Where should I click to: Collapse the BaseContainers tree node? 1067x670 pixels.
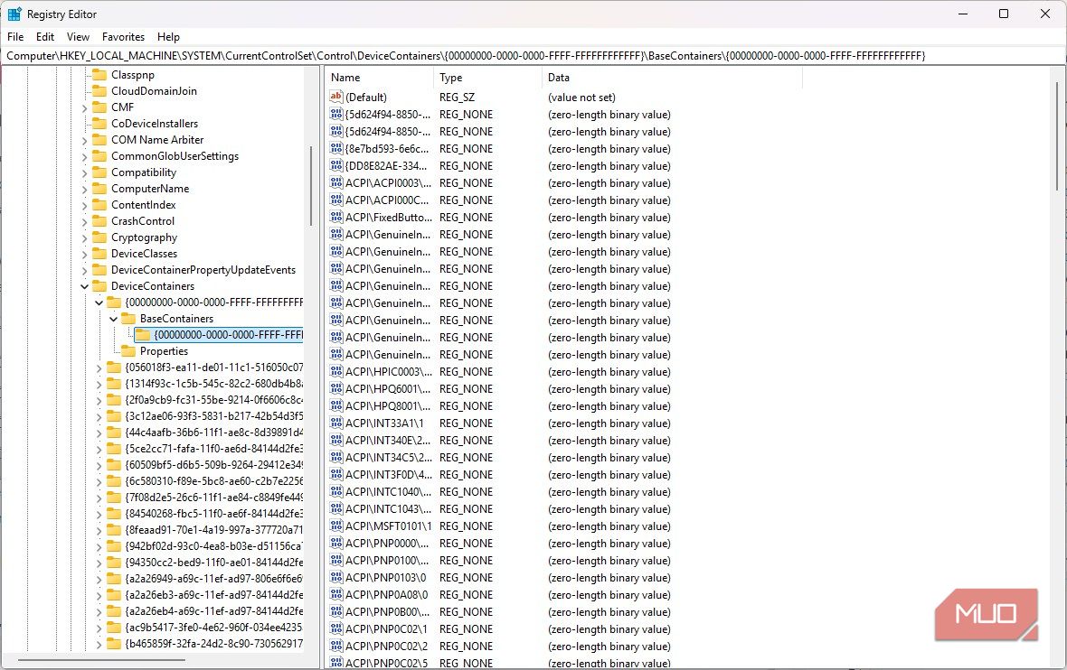[x=113, y=319]
